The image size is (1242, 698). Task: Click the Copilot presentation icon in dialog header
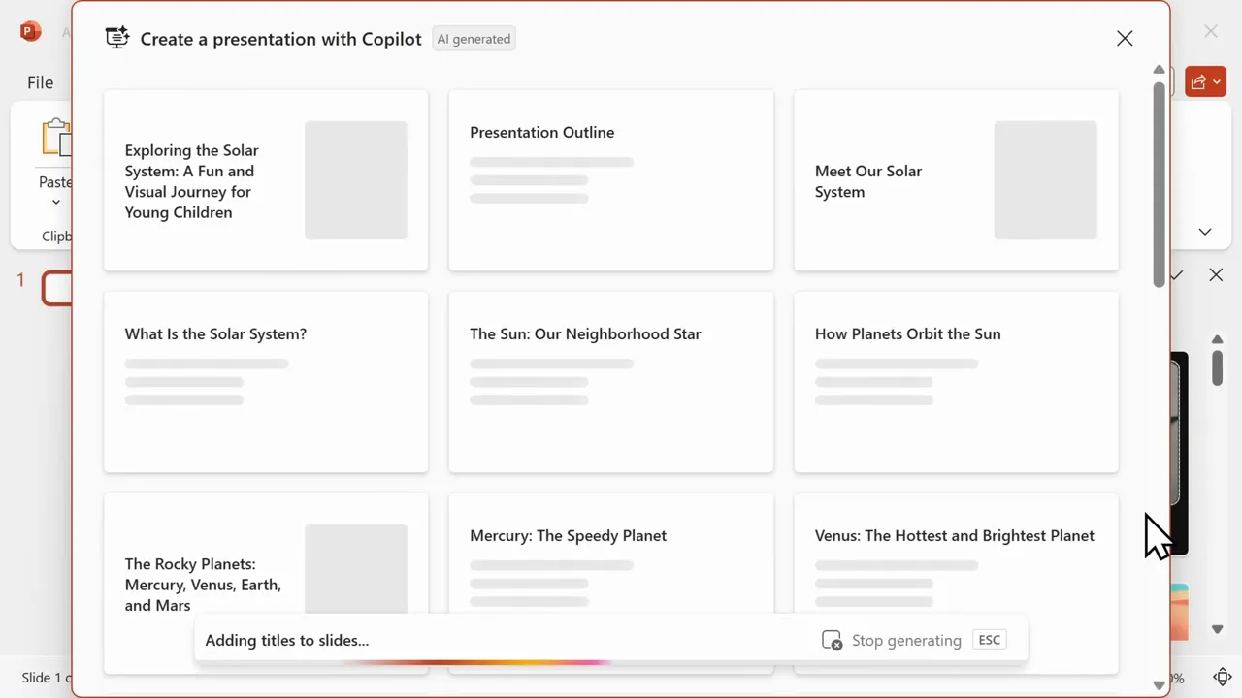tap(117, 39)
